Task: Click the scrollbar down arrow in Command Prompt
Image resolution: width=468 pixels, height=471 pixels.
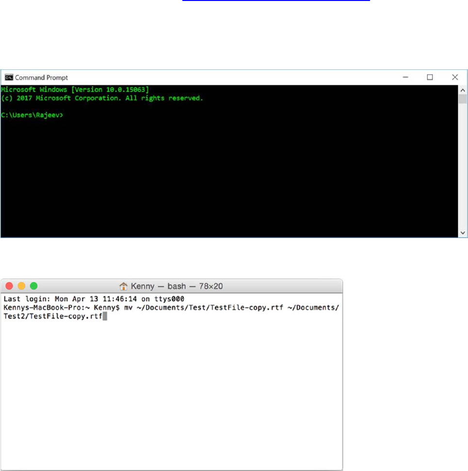Action: [462, 232]
